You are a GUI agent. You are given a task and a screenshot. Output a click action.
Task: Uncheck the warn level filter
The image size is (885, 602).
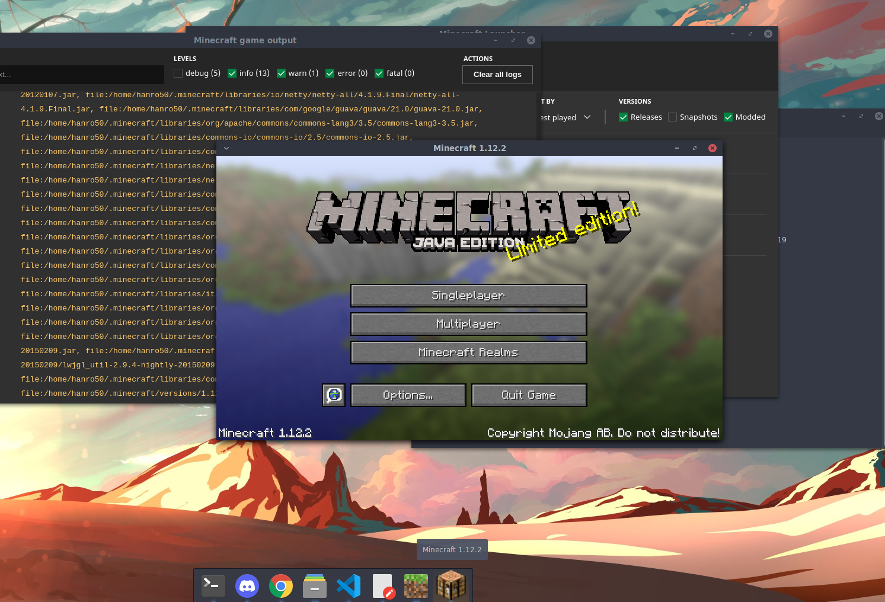pyautogui.click(x=281, y=73)
